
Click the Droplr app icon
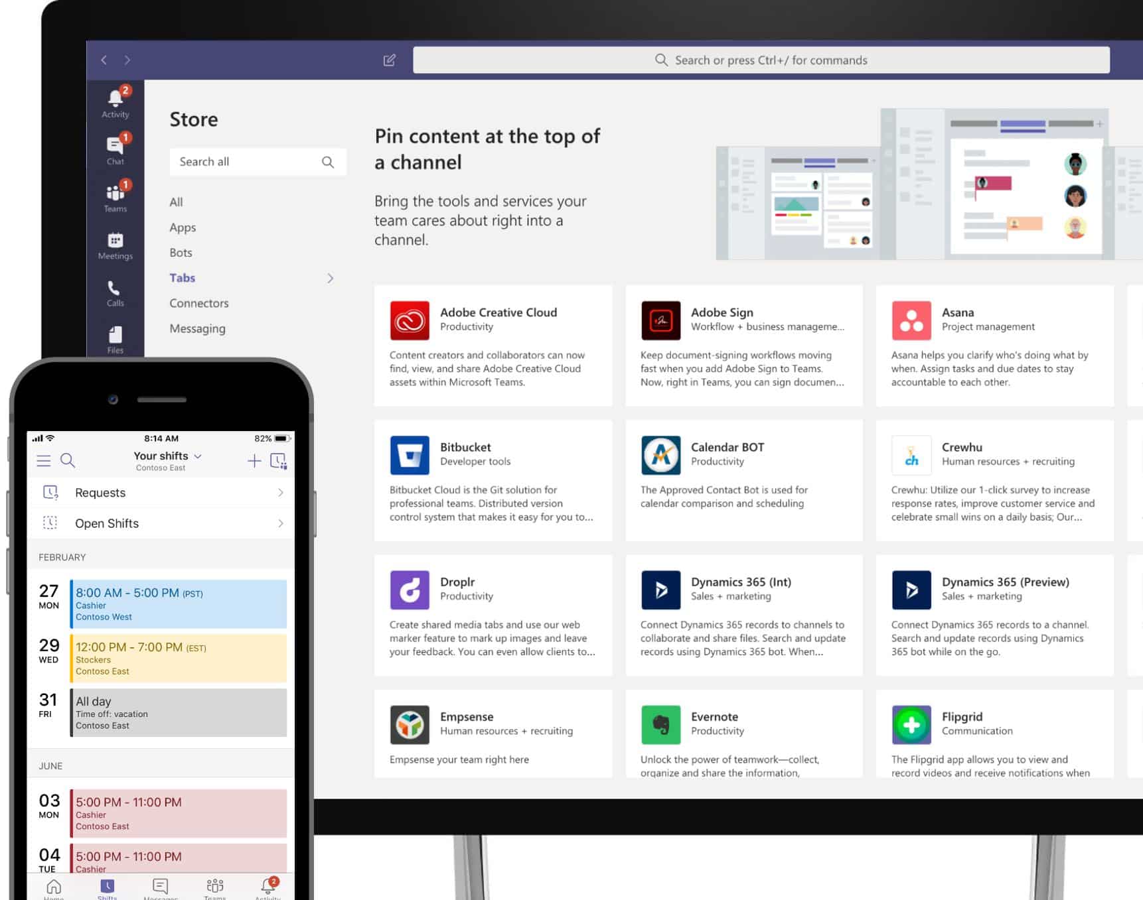pos(410,590)
